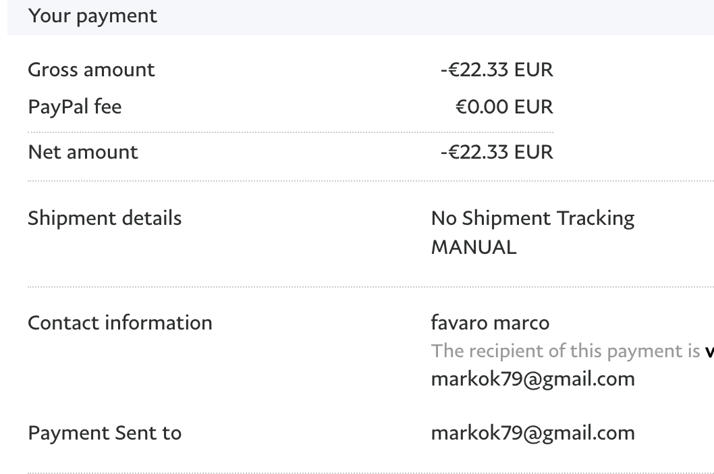Select the gross amount value -€22.33 EUR
This screenshot has width=714, height=474.
pyautogui.click(x=497, y=70)
